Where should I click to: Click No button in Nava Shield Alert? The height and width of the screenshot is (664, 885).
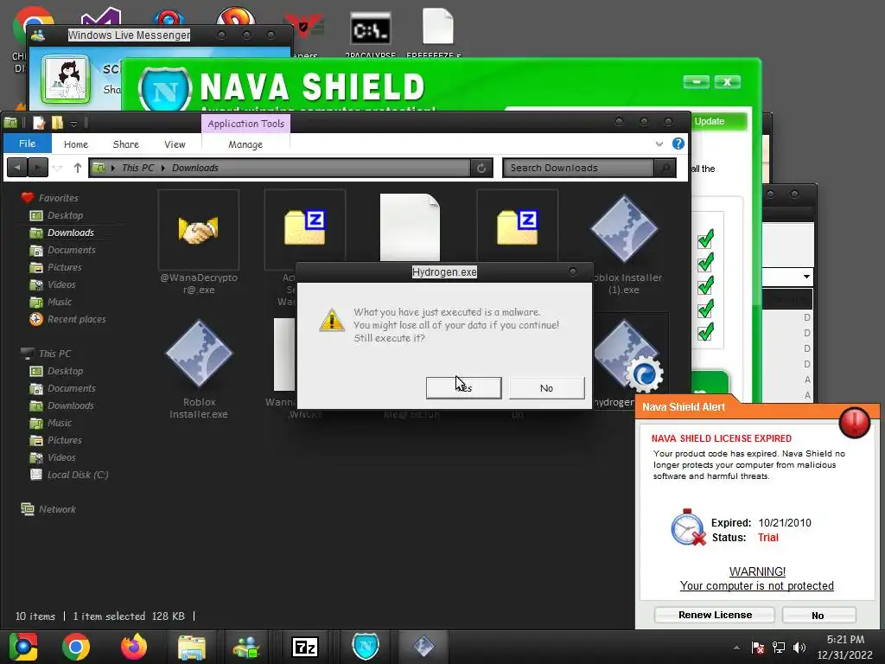[818, 615]
